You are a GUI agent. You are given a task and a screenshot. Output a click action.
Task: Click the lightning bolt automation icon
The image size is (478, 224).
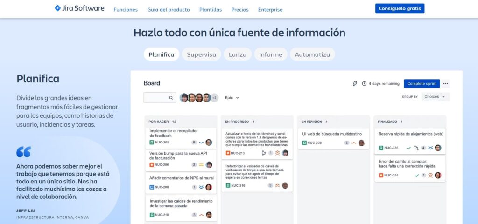click(355, 83)
